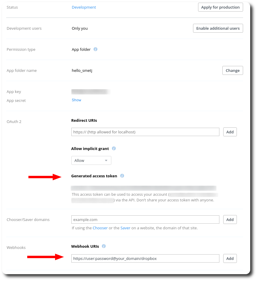Image resolution: width=257 pixels, height=281 pixels.
Task: Focus the Redirect URIs input field
Action: [x=145, y=132]
